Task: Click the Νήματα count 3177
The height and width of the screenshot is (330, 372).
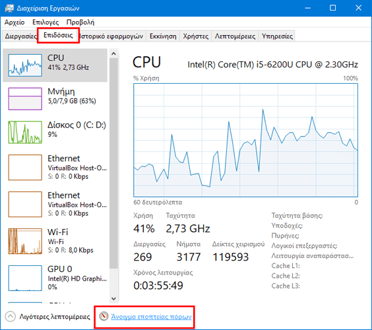Action: pyautogui.click(x=189, y=257)
